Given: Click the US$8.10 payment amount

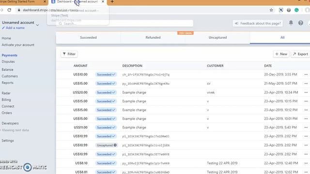Looking at the screenshot, I should [x=81, y=163].
